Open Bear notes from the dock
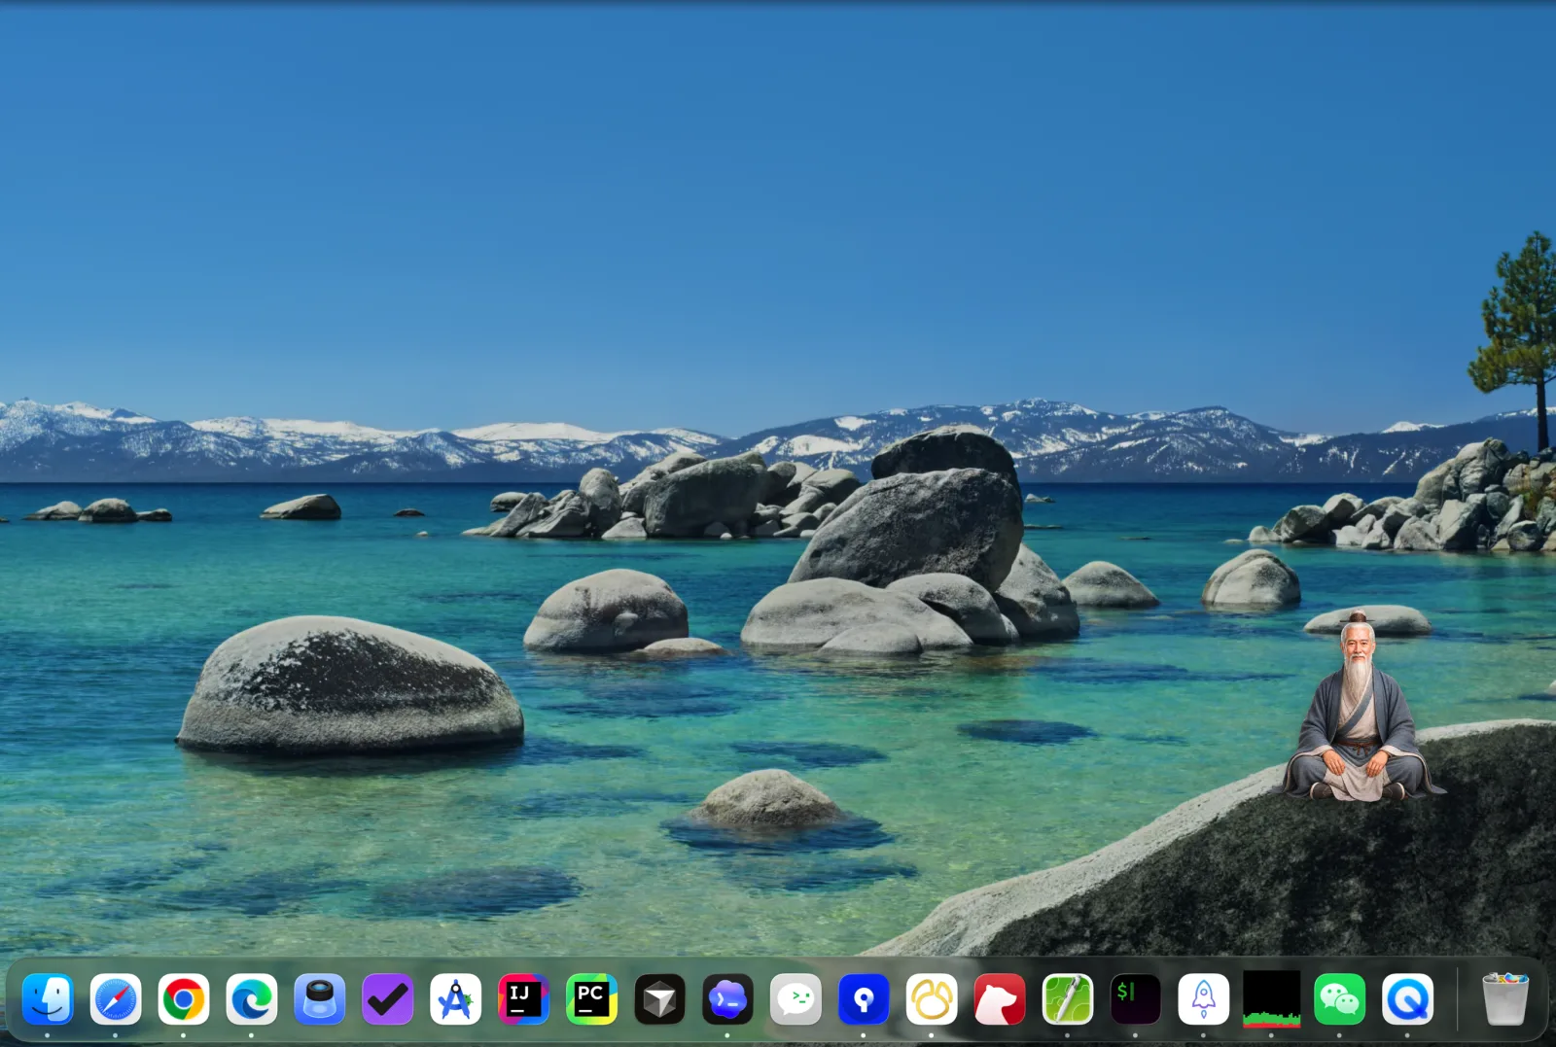1556x1047 pixels. [x=1000, y=999]
